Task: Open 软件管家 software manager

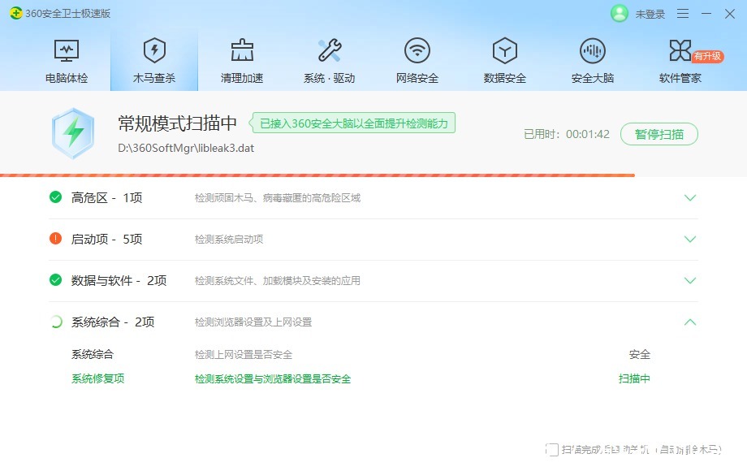Action: pos(680,61)
